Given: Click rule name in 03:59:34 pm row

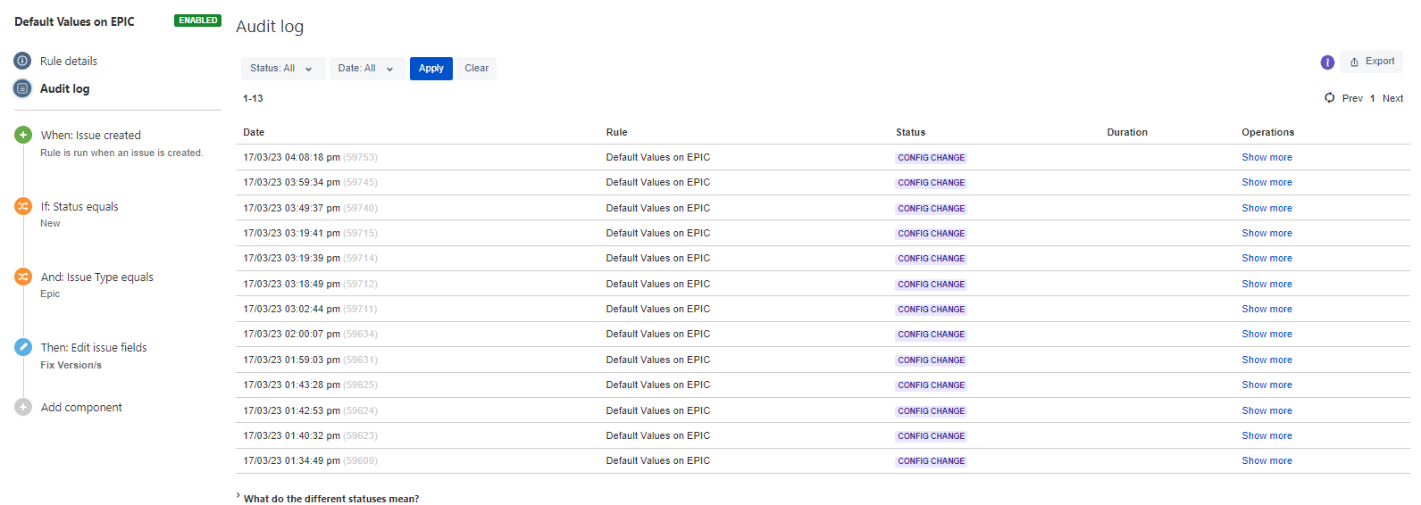Looking at the screenshot, I should pos(658,182).
